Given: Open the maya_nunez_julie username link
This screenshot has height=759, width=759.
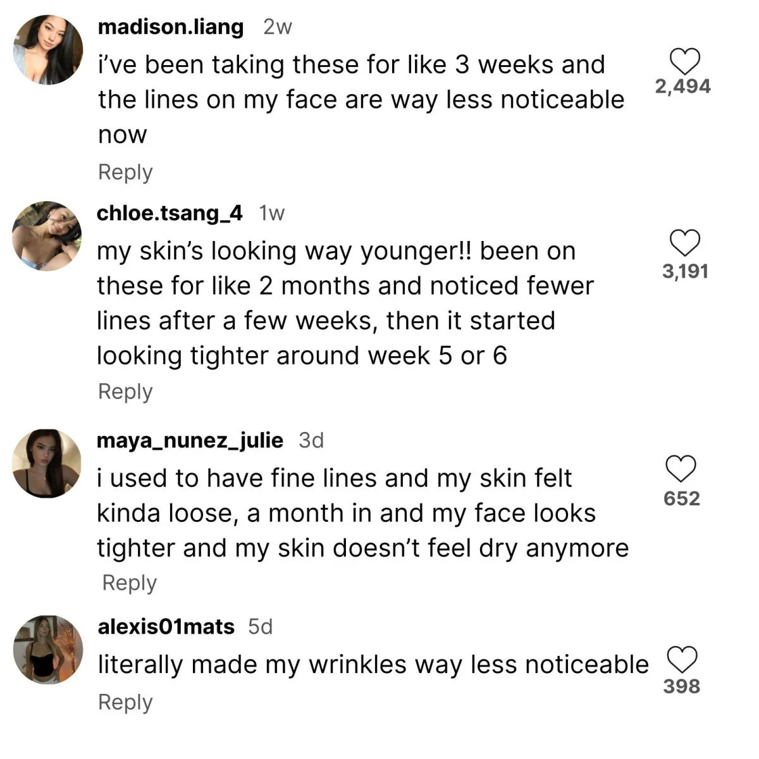Looking at the screenshot, I should [190, 440].
